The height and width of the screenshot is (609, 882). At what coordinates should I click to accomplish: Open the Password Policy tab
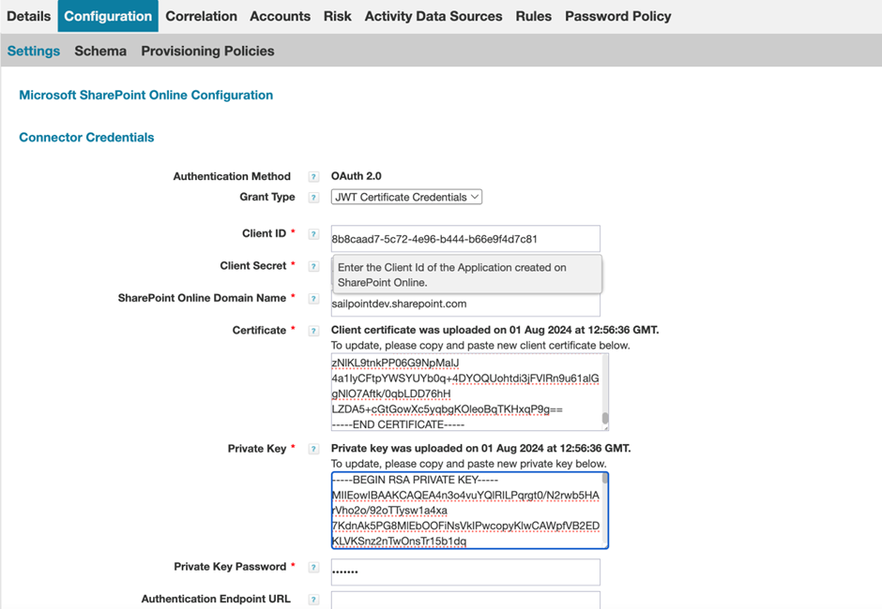(617, 16)
